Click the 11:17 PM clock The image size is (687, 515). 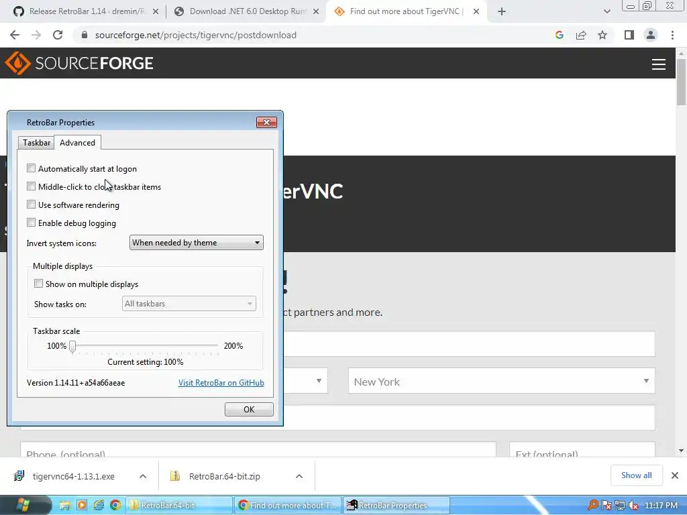pos(661,506)
